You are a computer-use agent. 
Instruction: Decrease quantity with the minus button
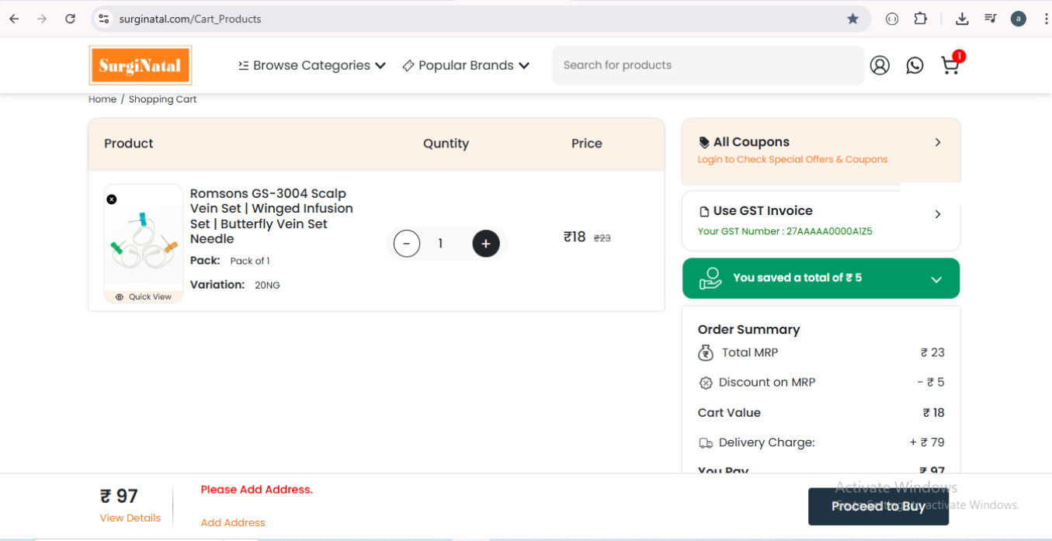pos(407,244)
